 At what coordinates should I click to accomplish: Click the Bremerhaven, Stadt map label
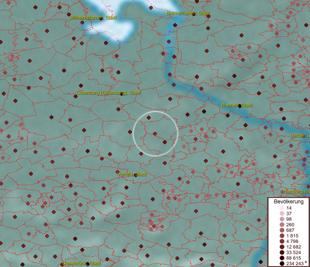click(188, 13)
